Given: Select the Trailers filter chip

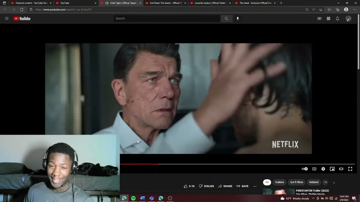Looking at the screenshot, I should [x=279, y=182].
